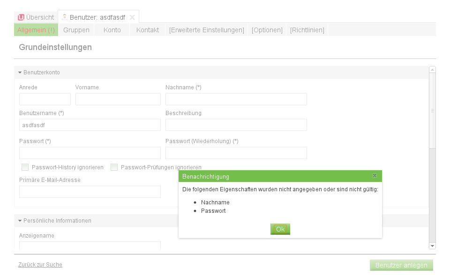
Task: Enable Passwort-History ignorieren checkbox
Action: pos(25,167)
